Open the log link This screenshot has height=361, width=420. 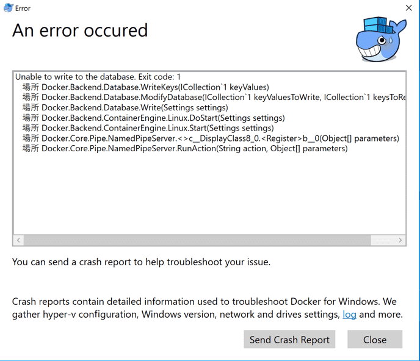pyautogui.click(x=349, y=315)
